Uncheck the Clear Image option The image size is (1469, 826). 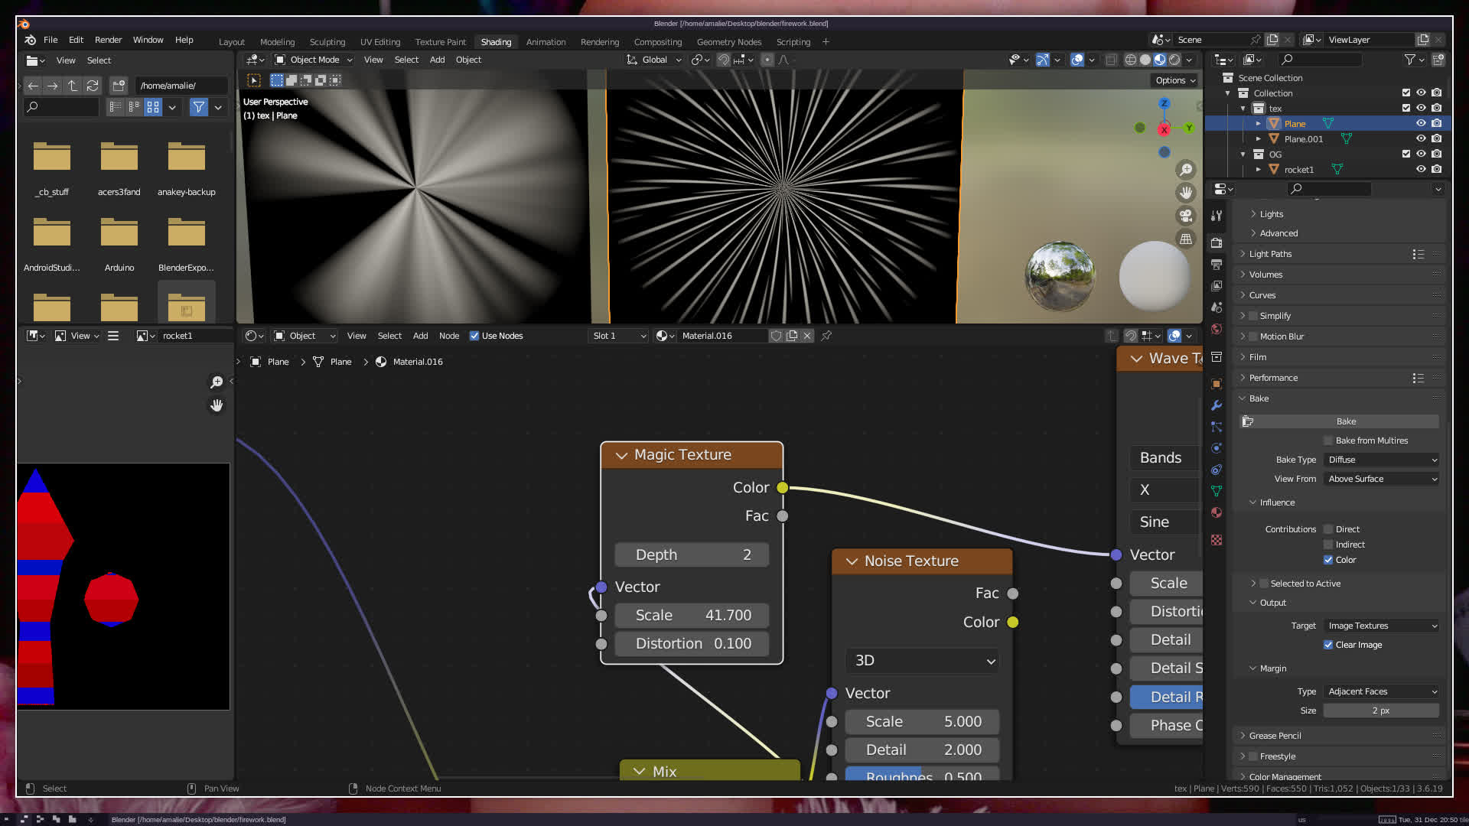click(x=1328, y=645)
